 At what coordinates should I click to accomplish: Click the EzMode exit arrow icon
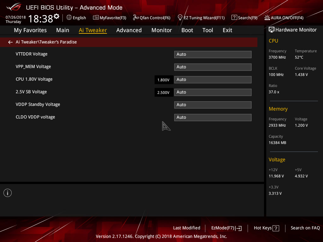[238, 228]
